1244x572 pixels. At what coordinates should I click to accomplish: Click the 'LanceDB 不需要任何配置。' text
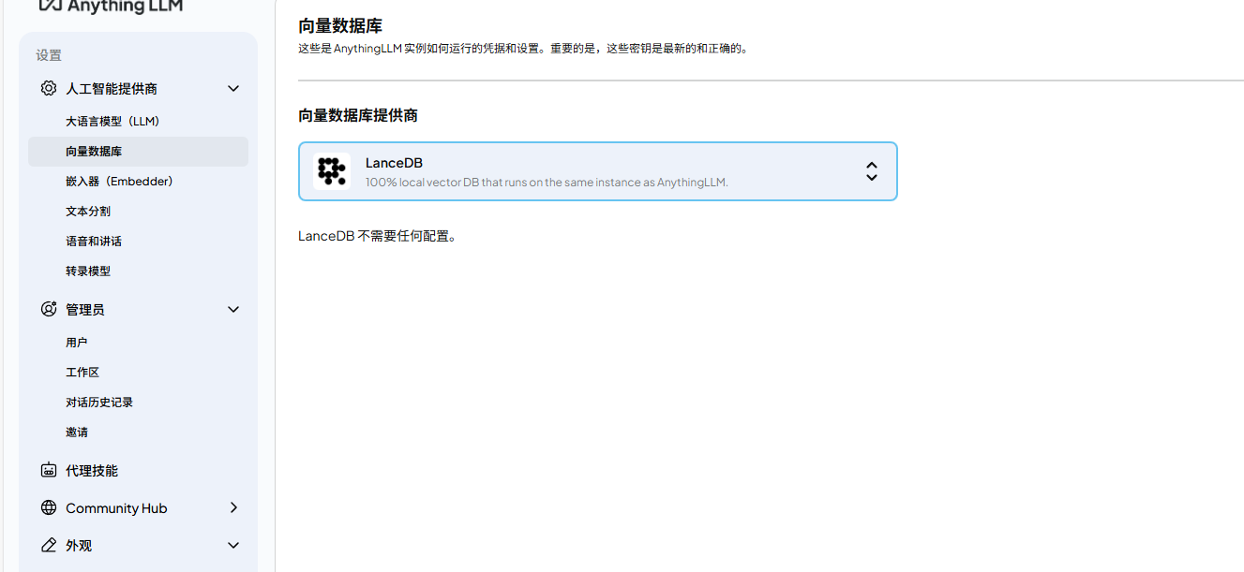(378, 236)
